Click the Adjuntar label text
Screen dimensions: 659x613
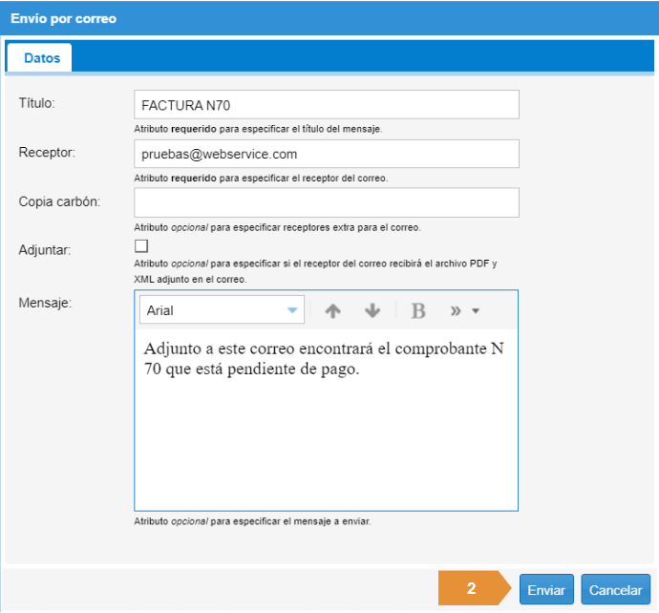pos(44,249)
